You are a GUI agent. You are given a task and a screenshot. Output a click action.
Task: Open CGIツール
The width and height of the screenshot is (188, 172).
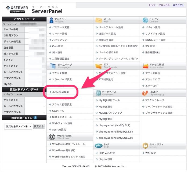tap(58, 111)
